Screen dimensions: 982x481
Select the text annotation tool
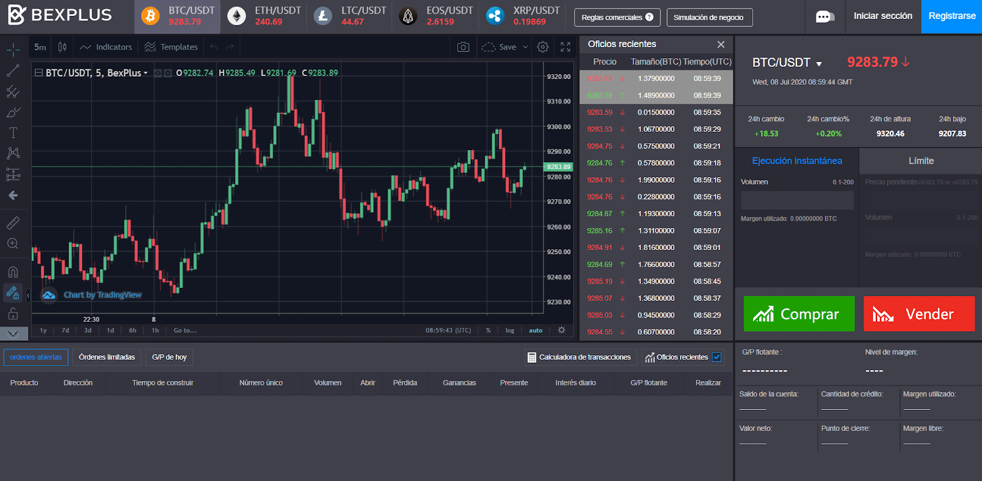click(13, 133)
